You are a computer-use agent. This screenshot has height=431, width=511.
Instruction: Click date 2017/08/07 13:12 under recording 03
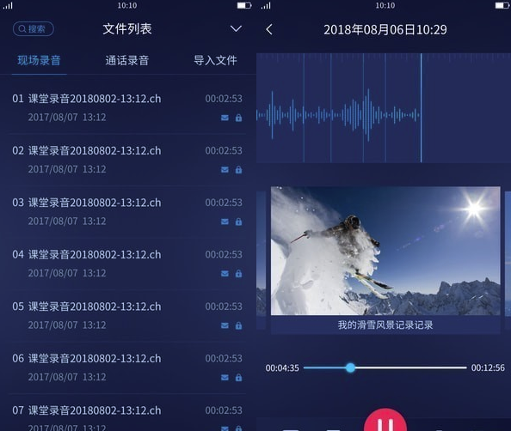coord(67,222)
